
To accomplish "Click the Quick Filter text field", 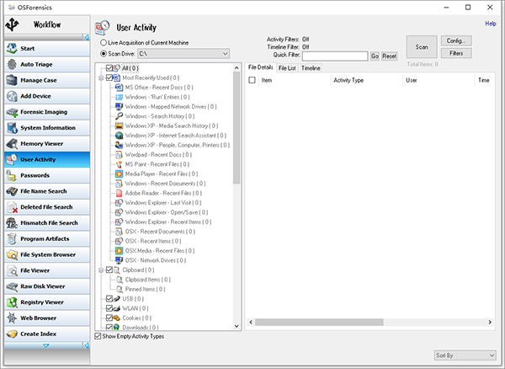I will coord(333,56).
